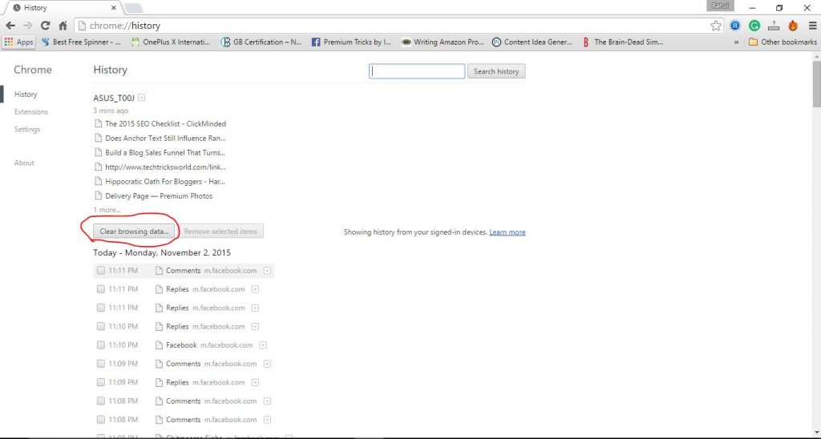Image resolution: width=821 pixels, height=439 pixels.
Task: Open dropdown for 11:09 PM Comments entry
Action: click(267, 364)
